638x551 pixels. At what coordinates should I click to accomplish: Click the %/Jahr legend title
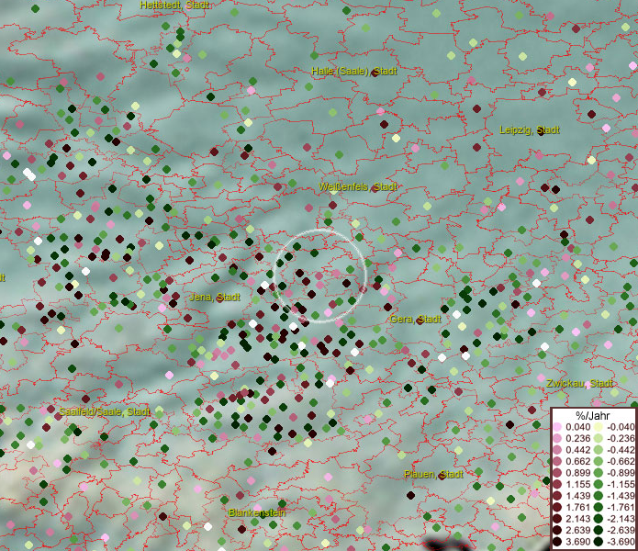[593, 415]
